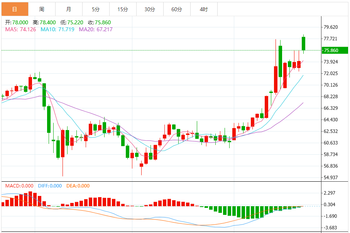Image resolution: width=350 pixels, height=233 pixels.
Task: Click the 73.924 price axis label
Action: pos(331,62)
